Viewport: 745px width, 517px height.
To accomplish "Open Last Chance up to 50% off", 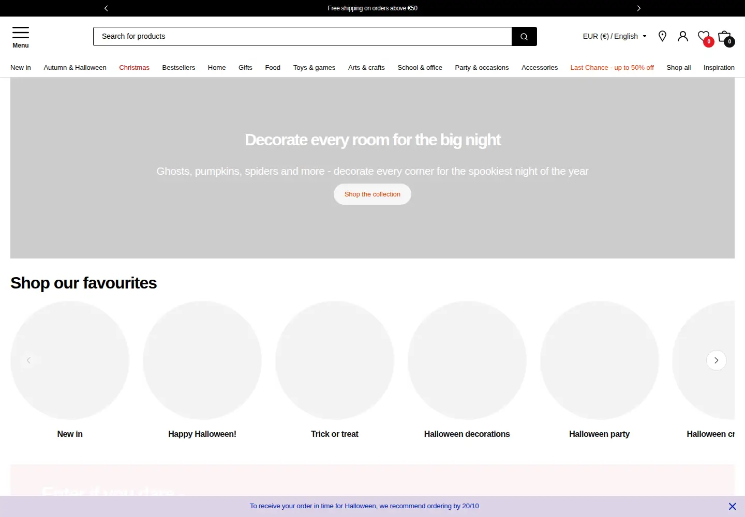I will [x=612, y=68].
